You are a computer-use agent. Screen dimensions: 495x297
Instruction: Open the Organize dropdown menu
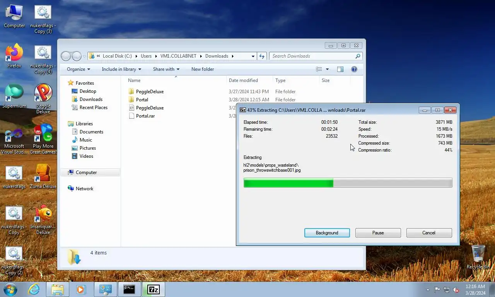(79, 69)
